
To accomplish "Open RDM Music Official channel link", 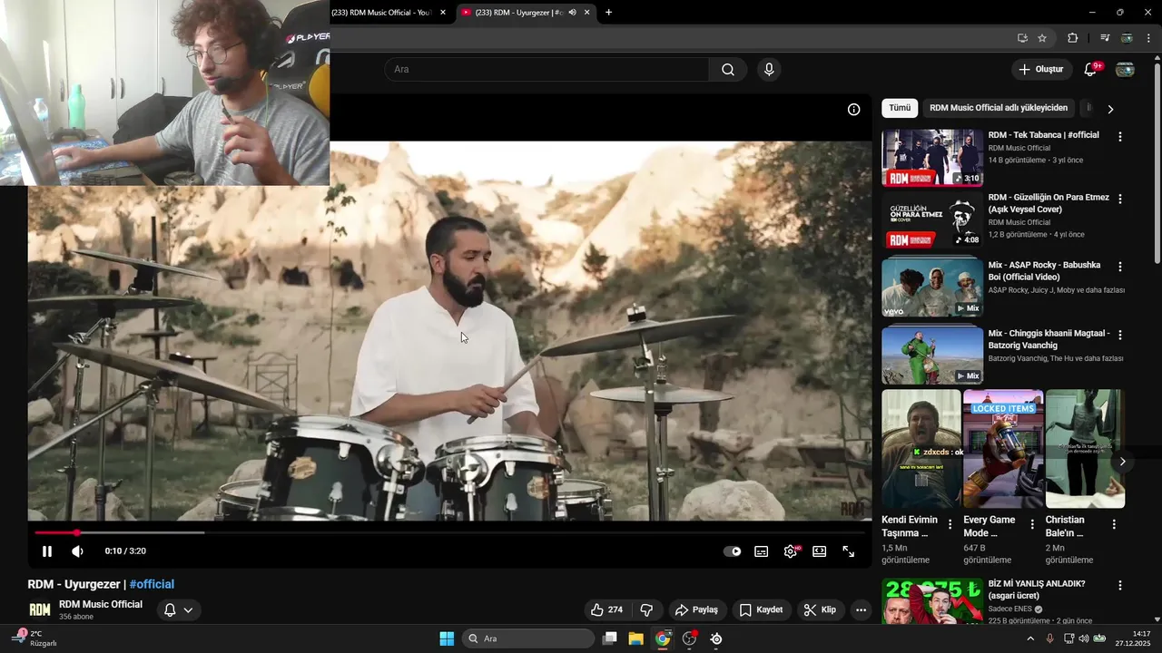I will click(101, 604).
